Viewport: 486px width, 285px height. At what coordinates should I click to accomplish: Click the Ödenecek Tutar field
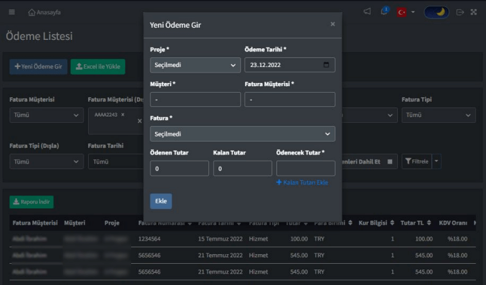[x=305, y=169]
